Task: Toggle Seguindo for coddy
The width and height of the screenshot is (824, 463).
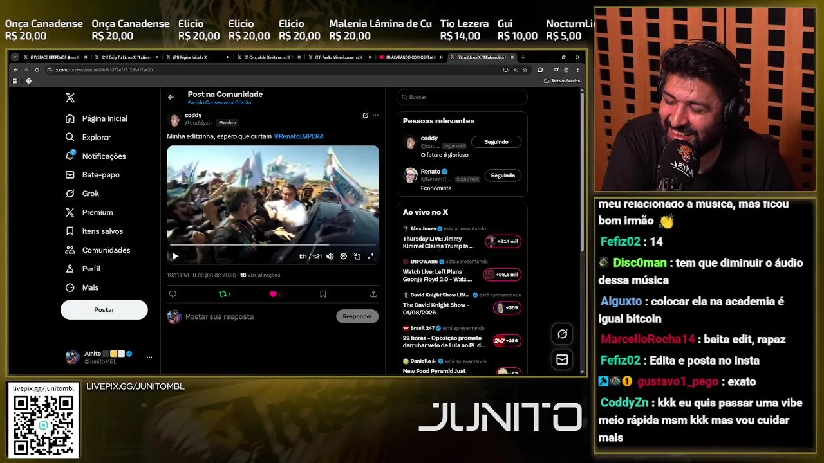Action: point(496,141)
